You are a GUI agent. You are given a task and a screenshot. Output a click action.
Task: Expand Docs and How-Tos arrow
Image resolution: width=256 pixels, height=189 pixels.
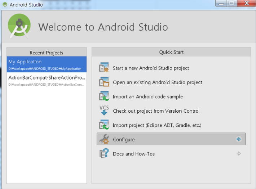239,153
